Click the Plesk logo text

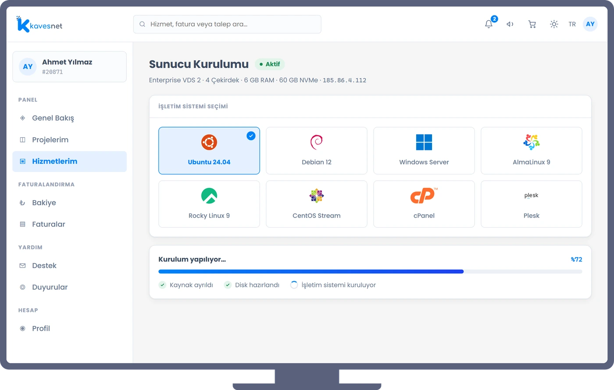(531, 196)
